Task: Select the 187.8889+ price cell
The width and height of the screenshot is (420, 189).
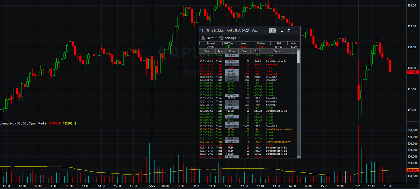Action: tap(232, 74)
